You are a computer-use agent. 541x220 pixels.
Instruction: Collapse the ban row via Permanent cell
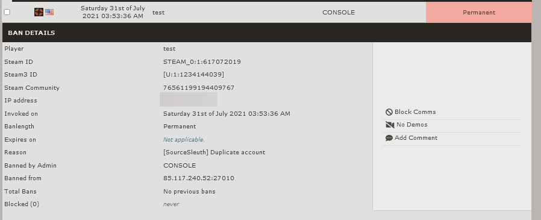point(478,13)
